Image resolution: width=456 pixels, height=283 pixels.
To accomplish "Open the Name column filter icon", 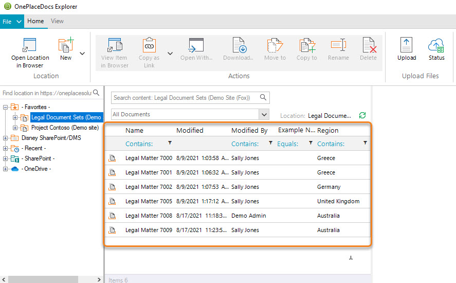I will click(170, 143).
